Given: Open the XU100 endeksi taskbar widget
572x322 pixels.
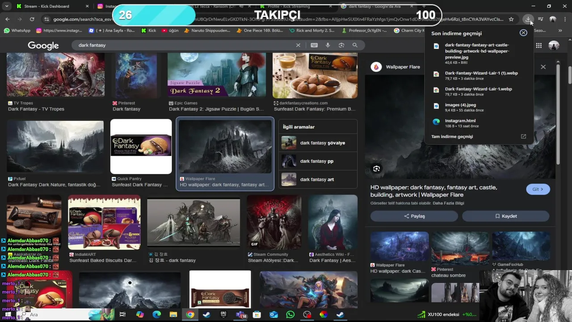Looking at the screenshot, I should coord(448,314).
